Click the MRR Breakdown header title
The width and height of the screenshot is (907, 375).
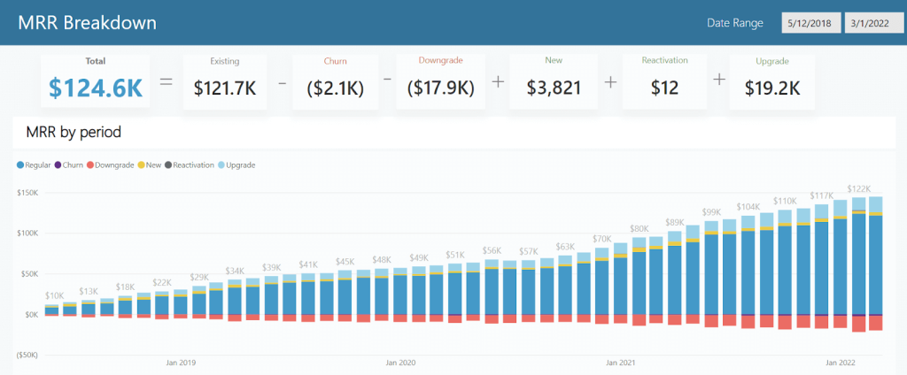point(87,22)
